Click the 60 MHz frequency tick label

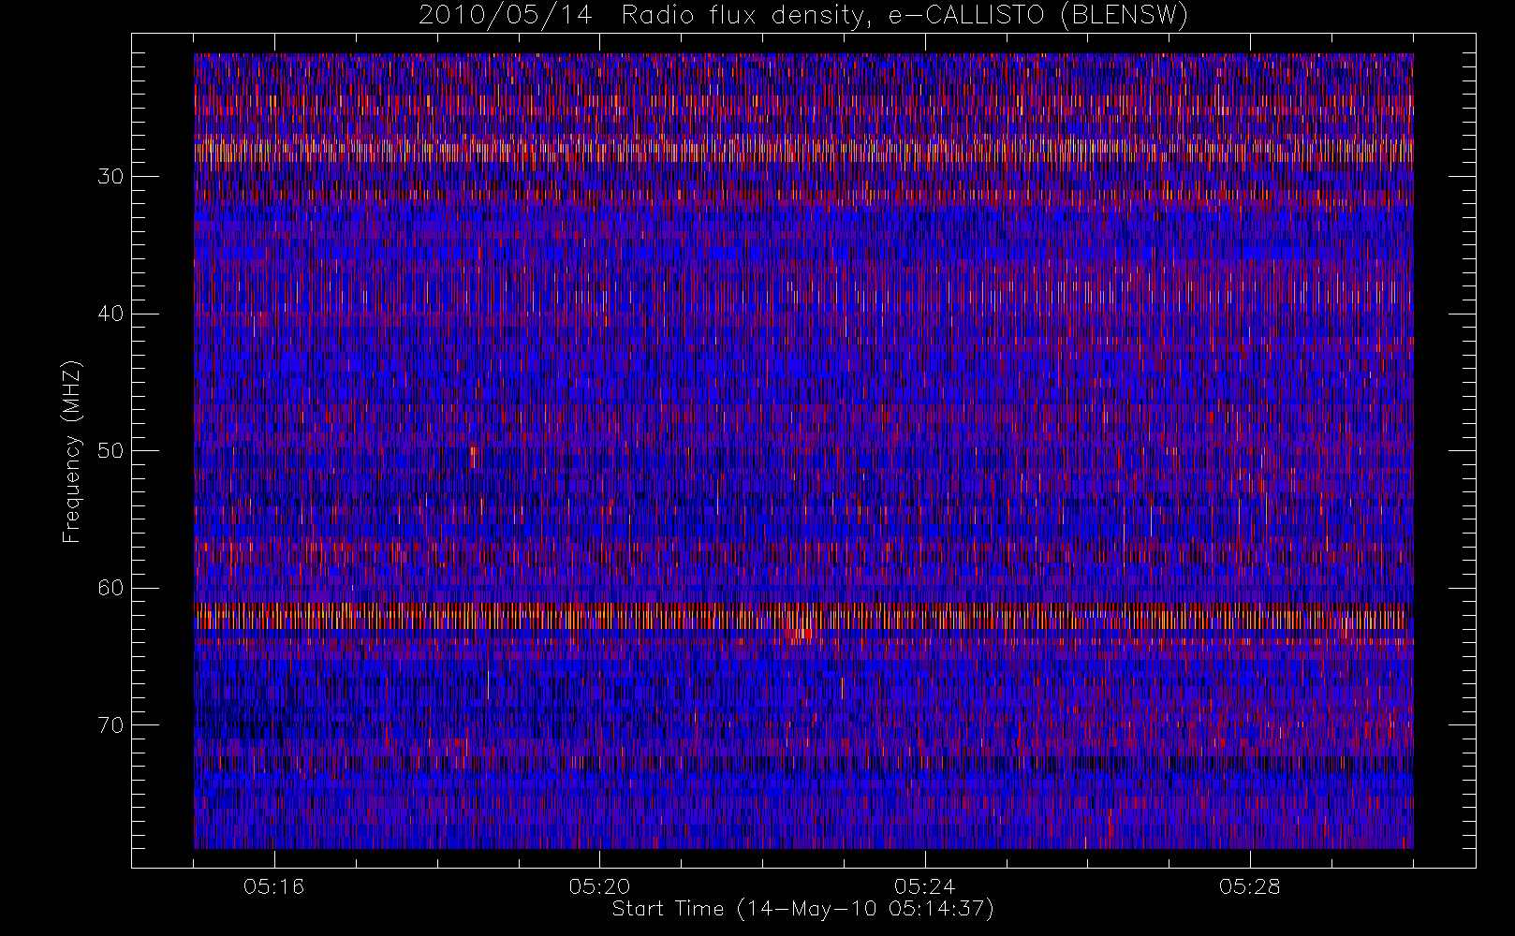(110, 588)
